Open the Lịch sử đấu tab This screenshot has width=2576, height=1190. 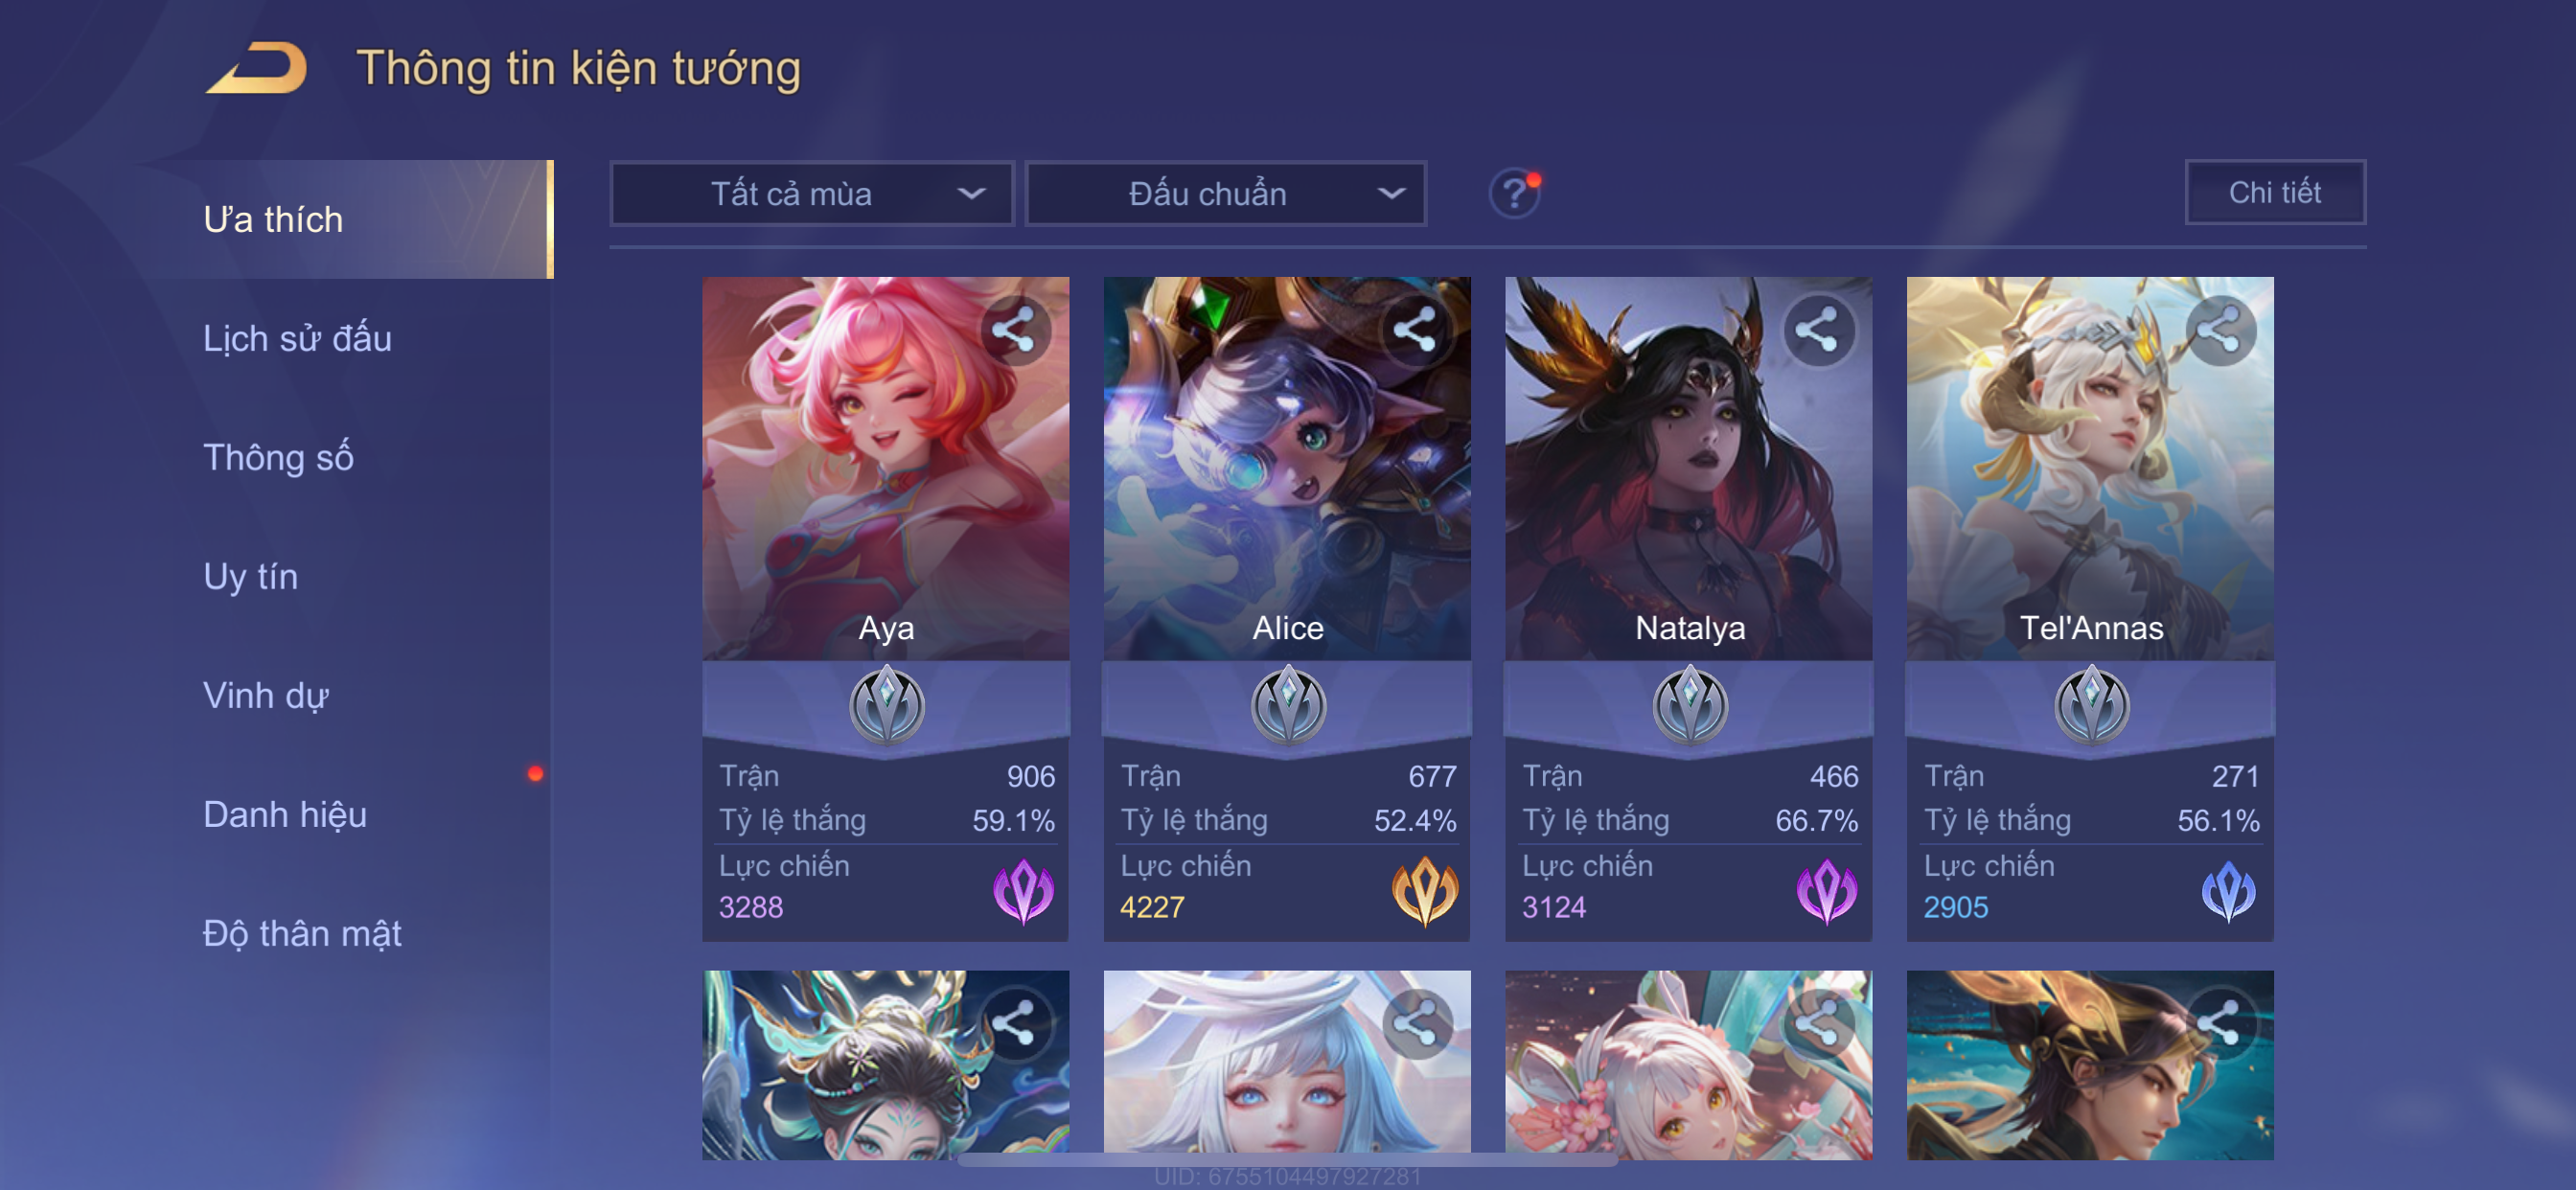coord(297,338)
